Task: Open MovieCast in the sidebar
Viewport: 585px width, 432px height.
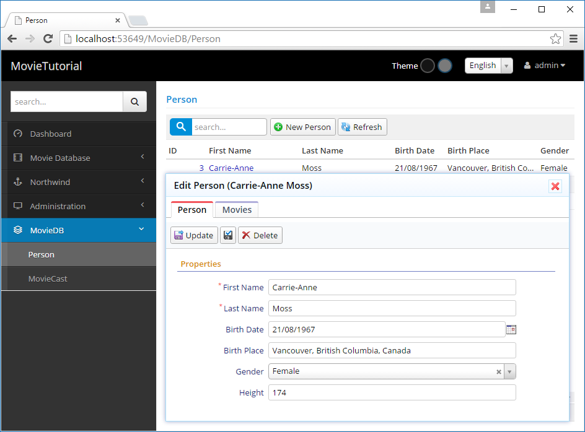Action: pos(48,279)
